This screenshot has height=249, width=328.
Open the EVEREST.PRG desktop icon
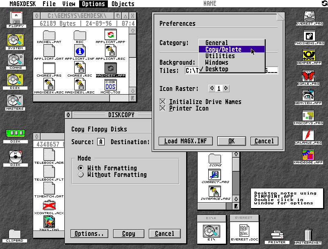click(x=310, y=17)
